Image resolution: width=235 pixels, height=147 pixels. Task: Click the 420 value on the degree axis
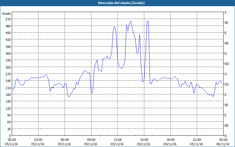[x=9, y=40]
